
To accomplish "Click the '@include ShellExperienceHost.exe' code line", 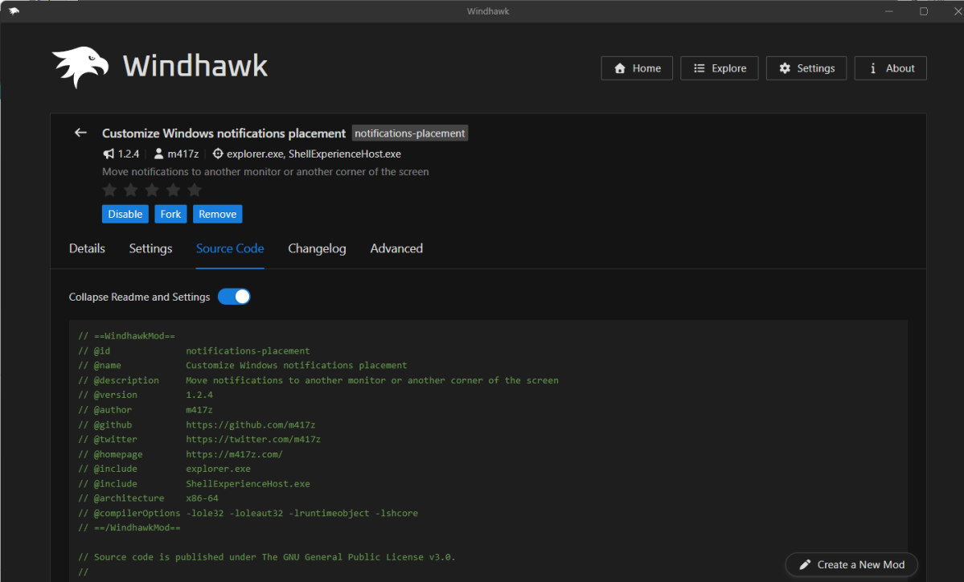I will pyautogui.click(x=195, y=484).
